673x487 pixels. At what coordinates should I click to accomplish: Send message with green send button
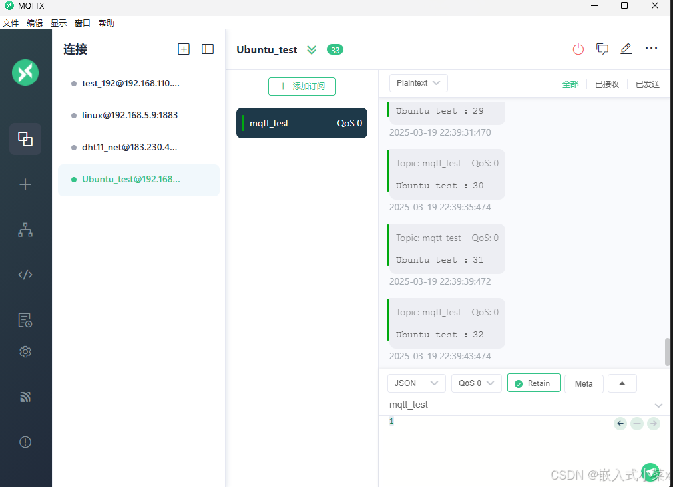(x=650, y=472)
